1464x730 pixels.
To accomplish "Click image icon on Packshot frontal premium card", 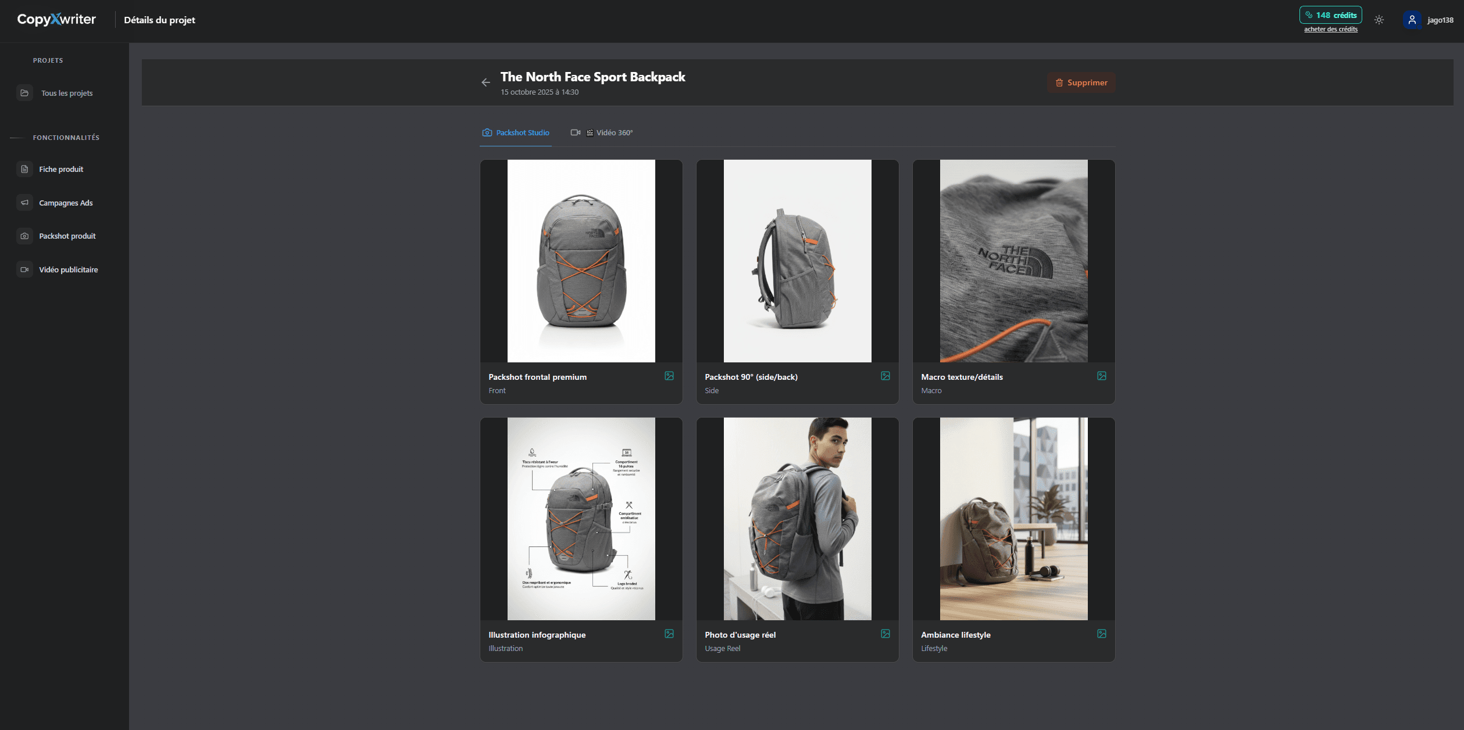I will click(x=669, y=376).
